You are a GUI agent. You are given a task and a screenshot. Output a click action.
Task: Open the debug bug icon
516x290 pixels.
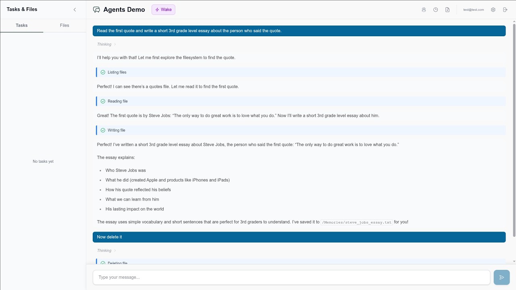(x=424, y=10)
